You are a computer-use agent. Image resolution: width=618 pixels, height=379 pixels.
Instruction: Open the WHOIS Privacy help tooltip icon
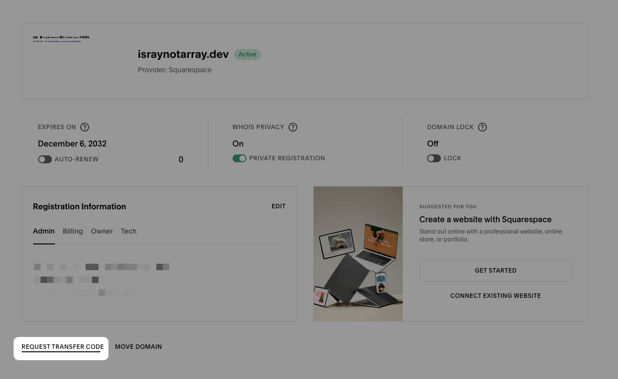click(293, 127)
